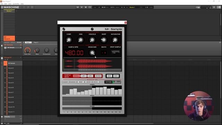Click the green first PATTERN slot
This screenshot has height=125, width=222.
click(x=113, y=82)
